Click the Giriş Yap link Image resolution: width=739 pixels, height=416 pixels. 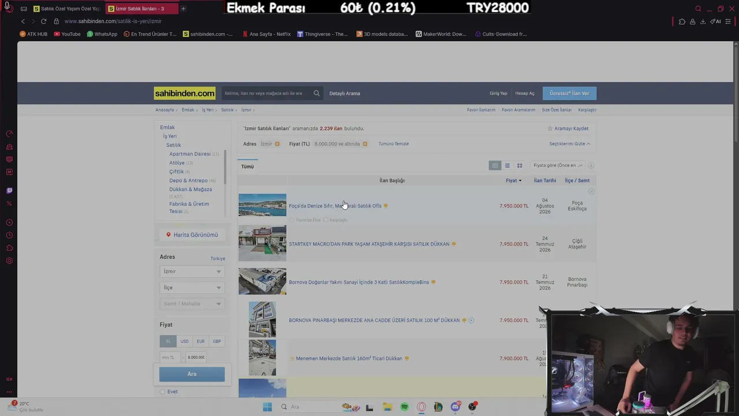coord(498,94)
